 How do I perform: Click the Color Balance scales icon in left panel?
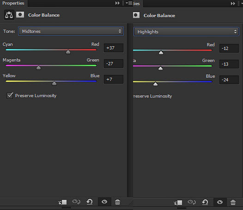click(9, 15)
